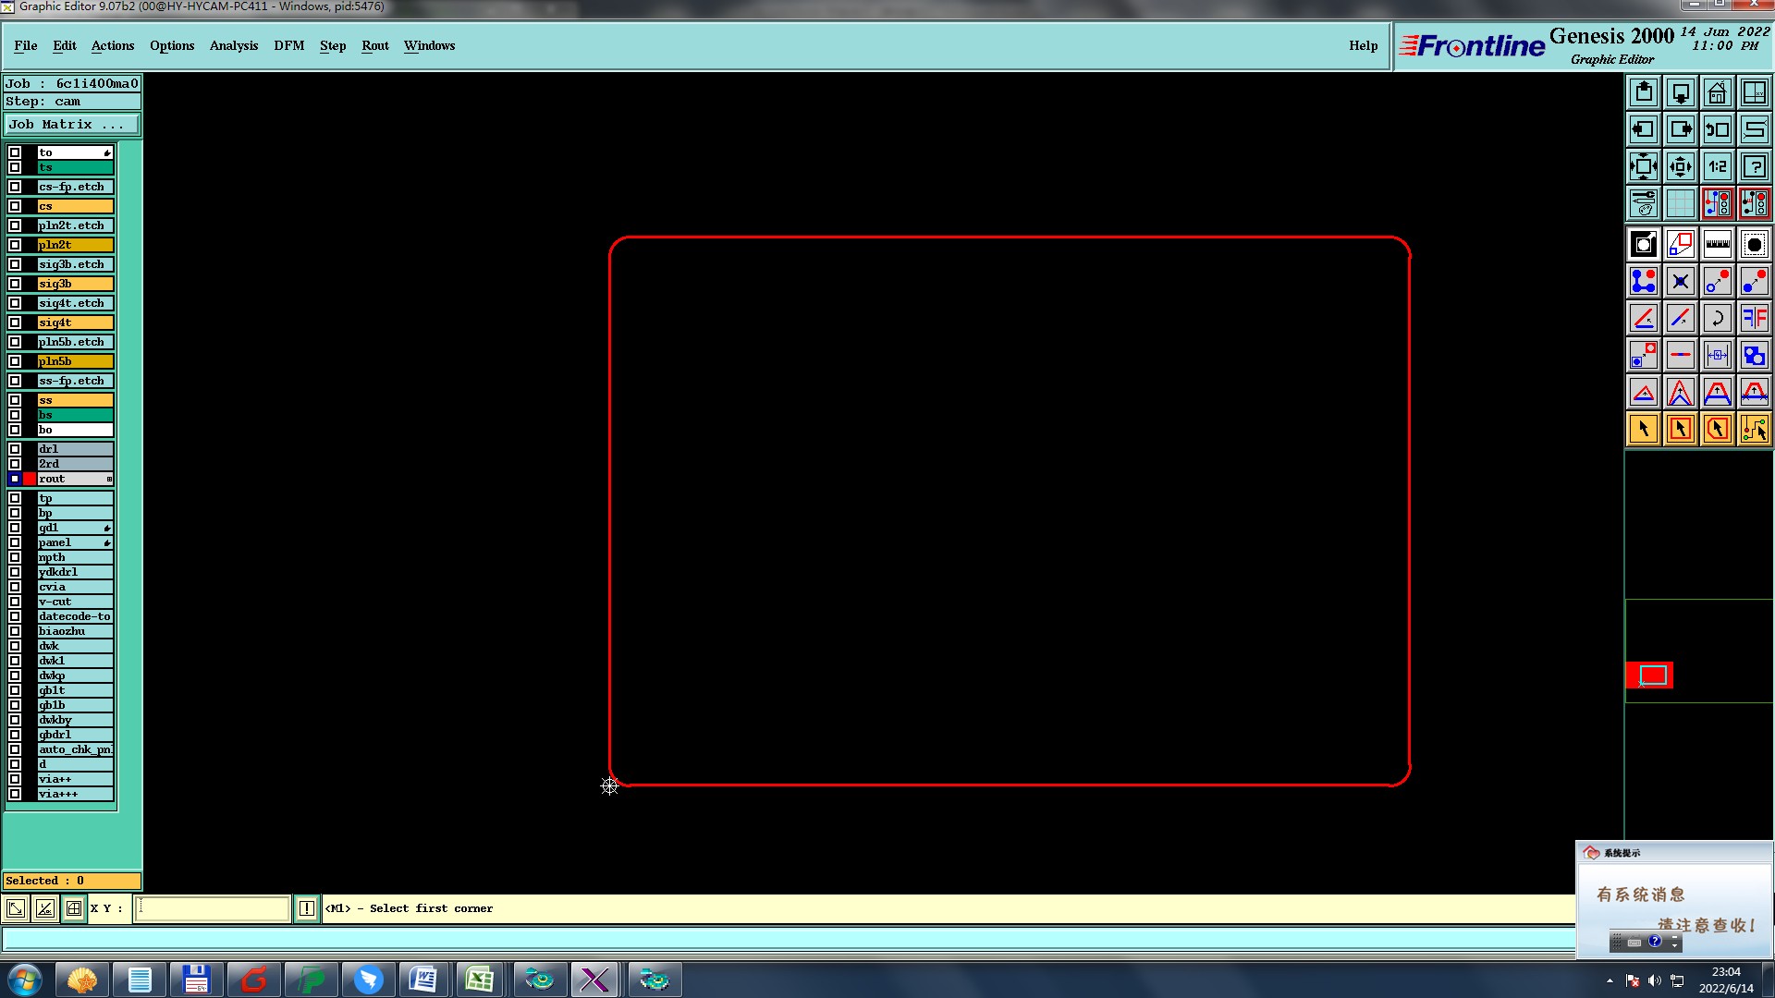Open the Rout menu
The width and height of the screenshot is (1775, 998).
374,45
